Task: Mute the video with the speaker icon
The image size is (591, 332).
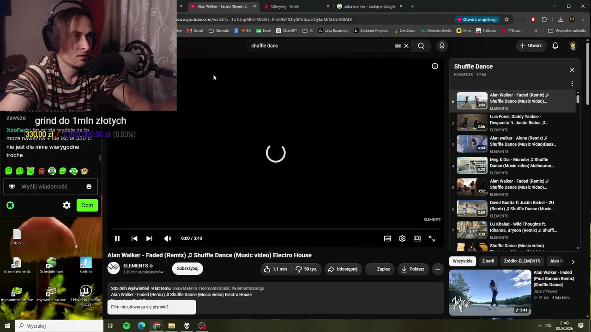Action: [168, 238]
